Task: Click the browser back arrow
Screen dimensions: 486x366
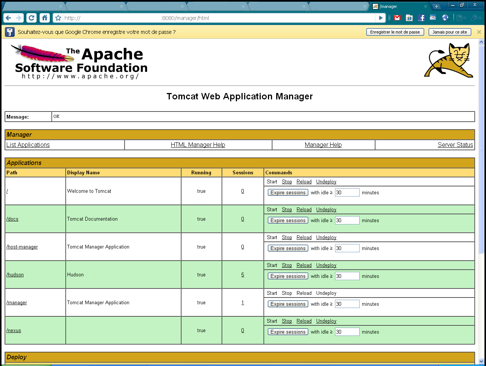Action: point(8,18)
